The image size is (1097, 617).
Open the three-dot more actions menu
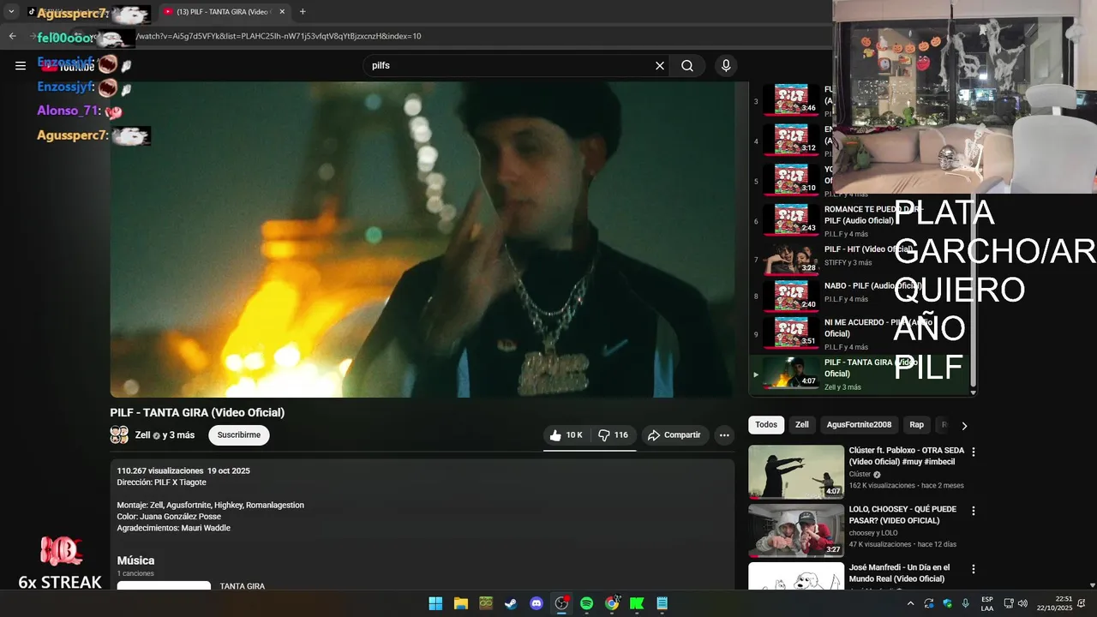pos(724,435)
